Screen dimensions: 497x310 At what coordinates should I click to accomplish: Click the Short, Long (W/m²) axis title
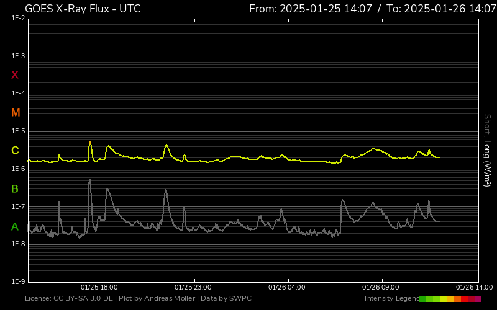coord(487,150)
